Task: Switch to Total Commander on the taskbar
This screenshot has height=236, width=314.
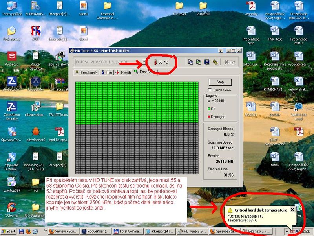Action: pyautogui.click(x=128, y=231)
